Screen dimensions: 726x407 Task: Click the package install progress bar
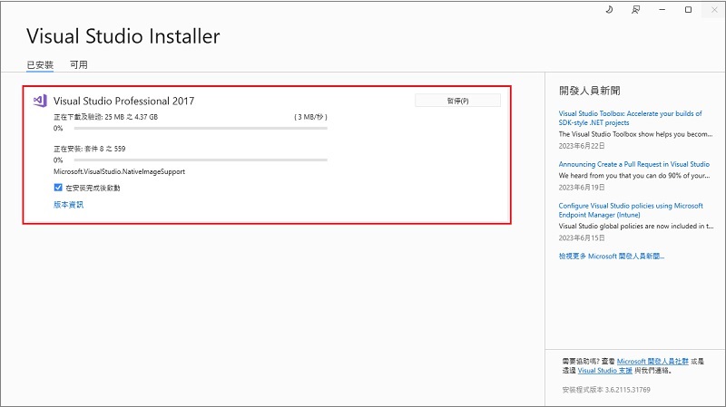tap(191, 160)
